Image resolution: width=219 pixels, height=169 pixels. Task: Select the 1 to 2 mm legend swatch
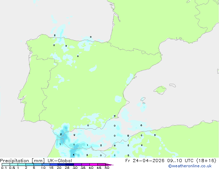[22, 165]
